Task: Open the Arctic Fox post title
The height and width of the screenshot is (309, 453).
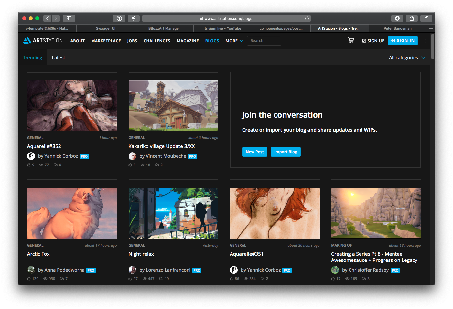Action: coord(38,254)
